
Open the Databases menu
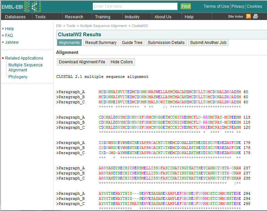coord(15,17)
